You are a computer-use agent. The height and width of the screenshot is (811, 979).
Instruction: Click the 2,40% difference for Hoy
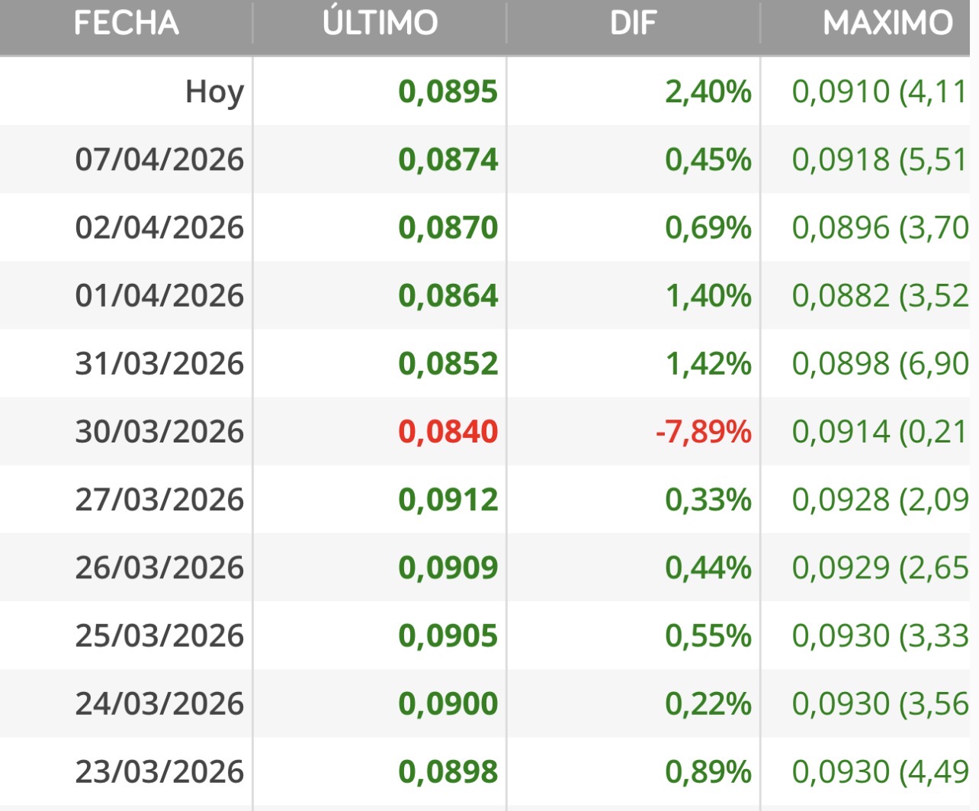708,92
